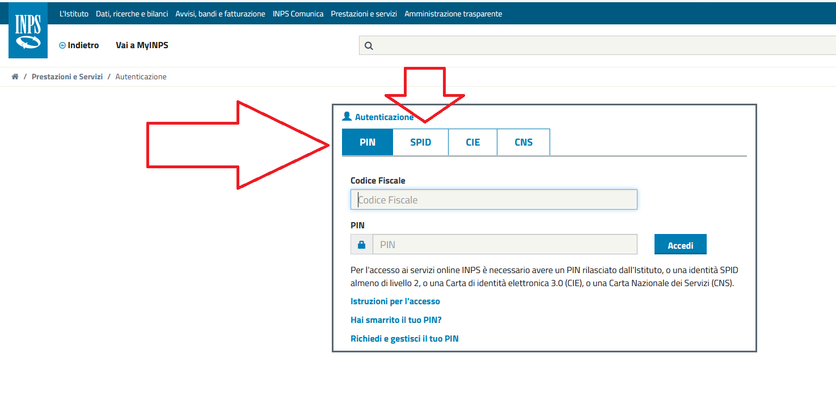Switch to the SPID tab
This screenshot has height=396, width=836.
tap(421, 142)
